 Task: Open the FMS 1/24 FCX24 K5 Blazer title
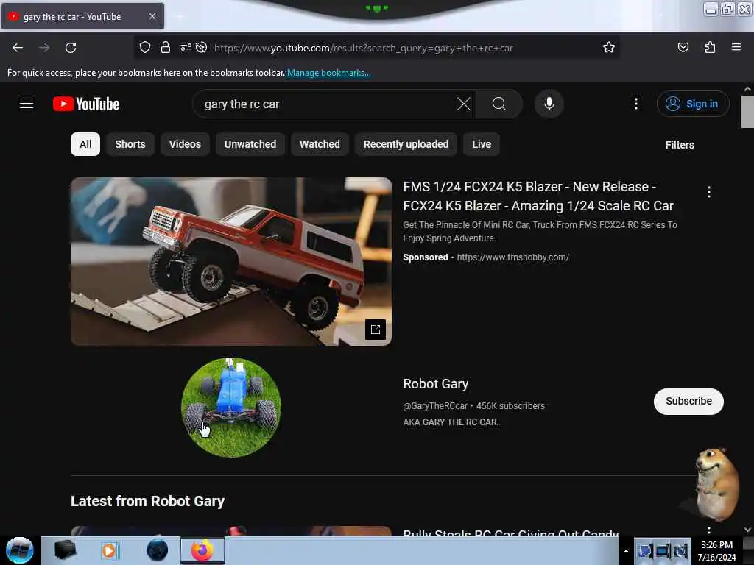[538, 196]
